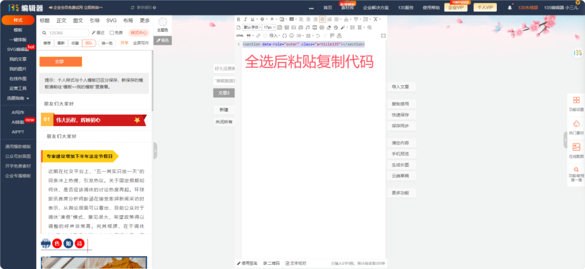Toggle 最近 recent styles filter
The height and width of the screenshot is (269, 585).
(x=98, y=33)
